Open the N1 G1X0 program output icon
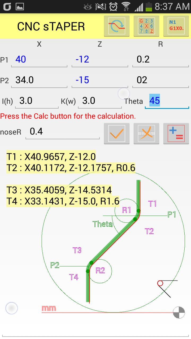Image resolution: width=191 pixels, height=339 pixels. tap(176, 26)
